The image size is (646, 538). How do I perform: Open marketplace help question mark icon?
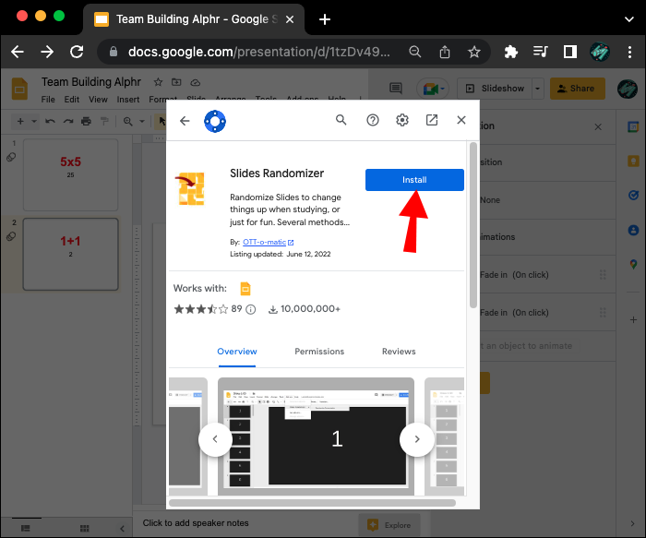point(373,120)
